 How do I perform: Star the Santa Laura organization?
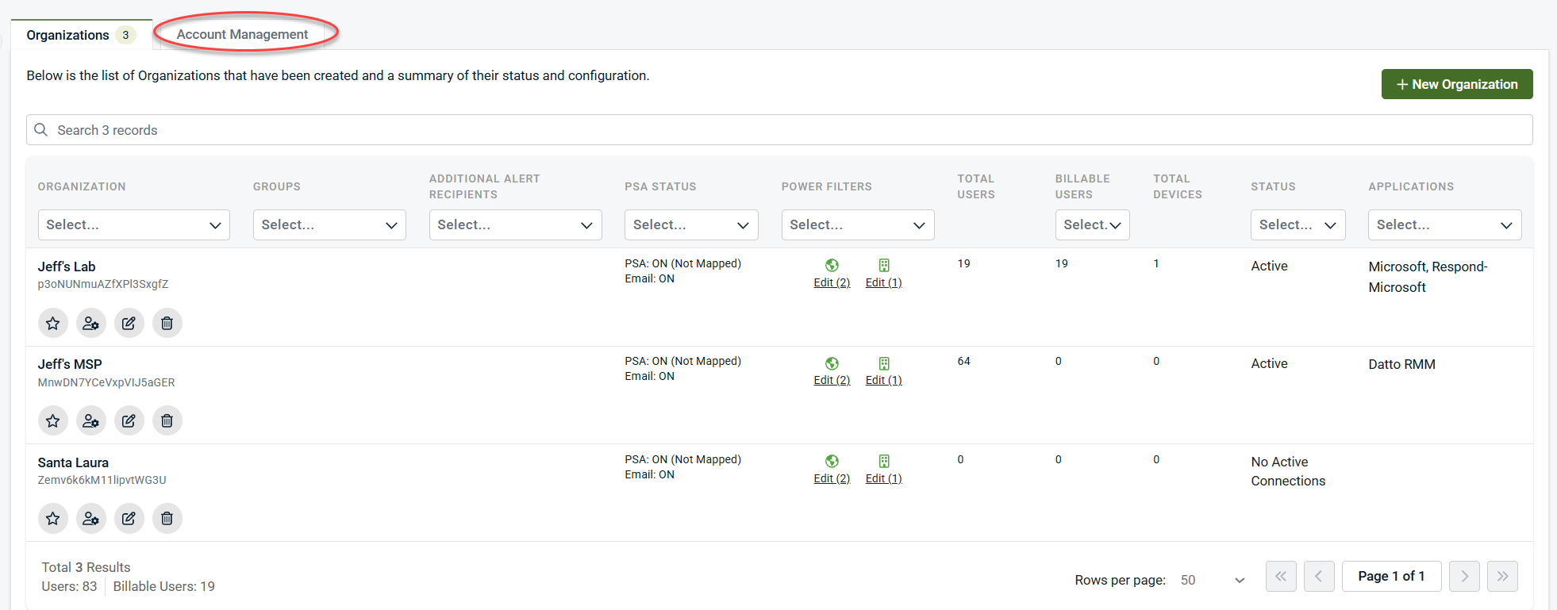[52, 518]
